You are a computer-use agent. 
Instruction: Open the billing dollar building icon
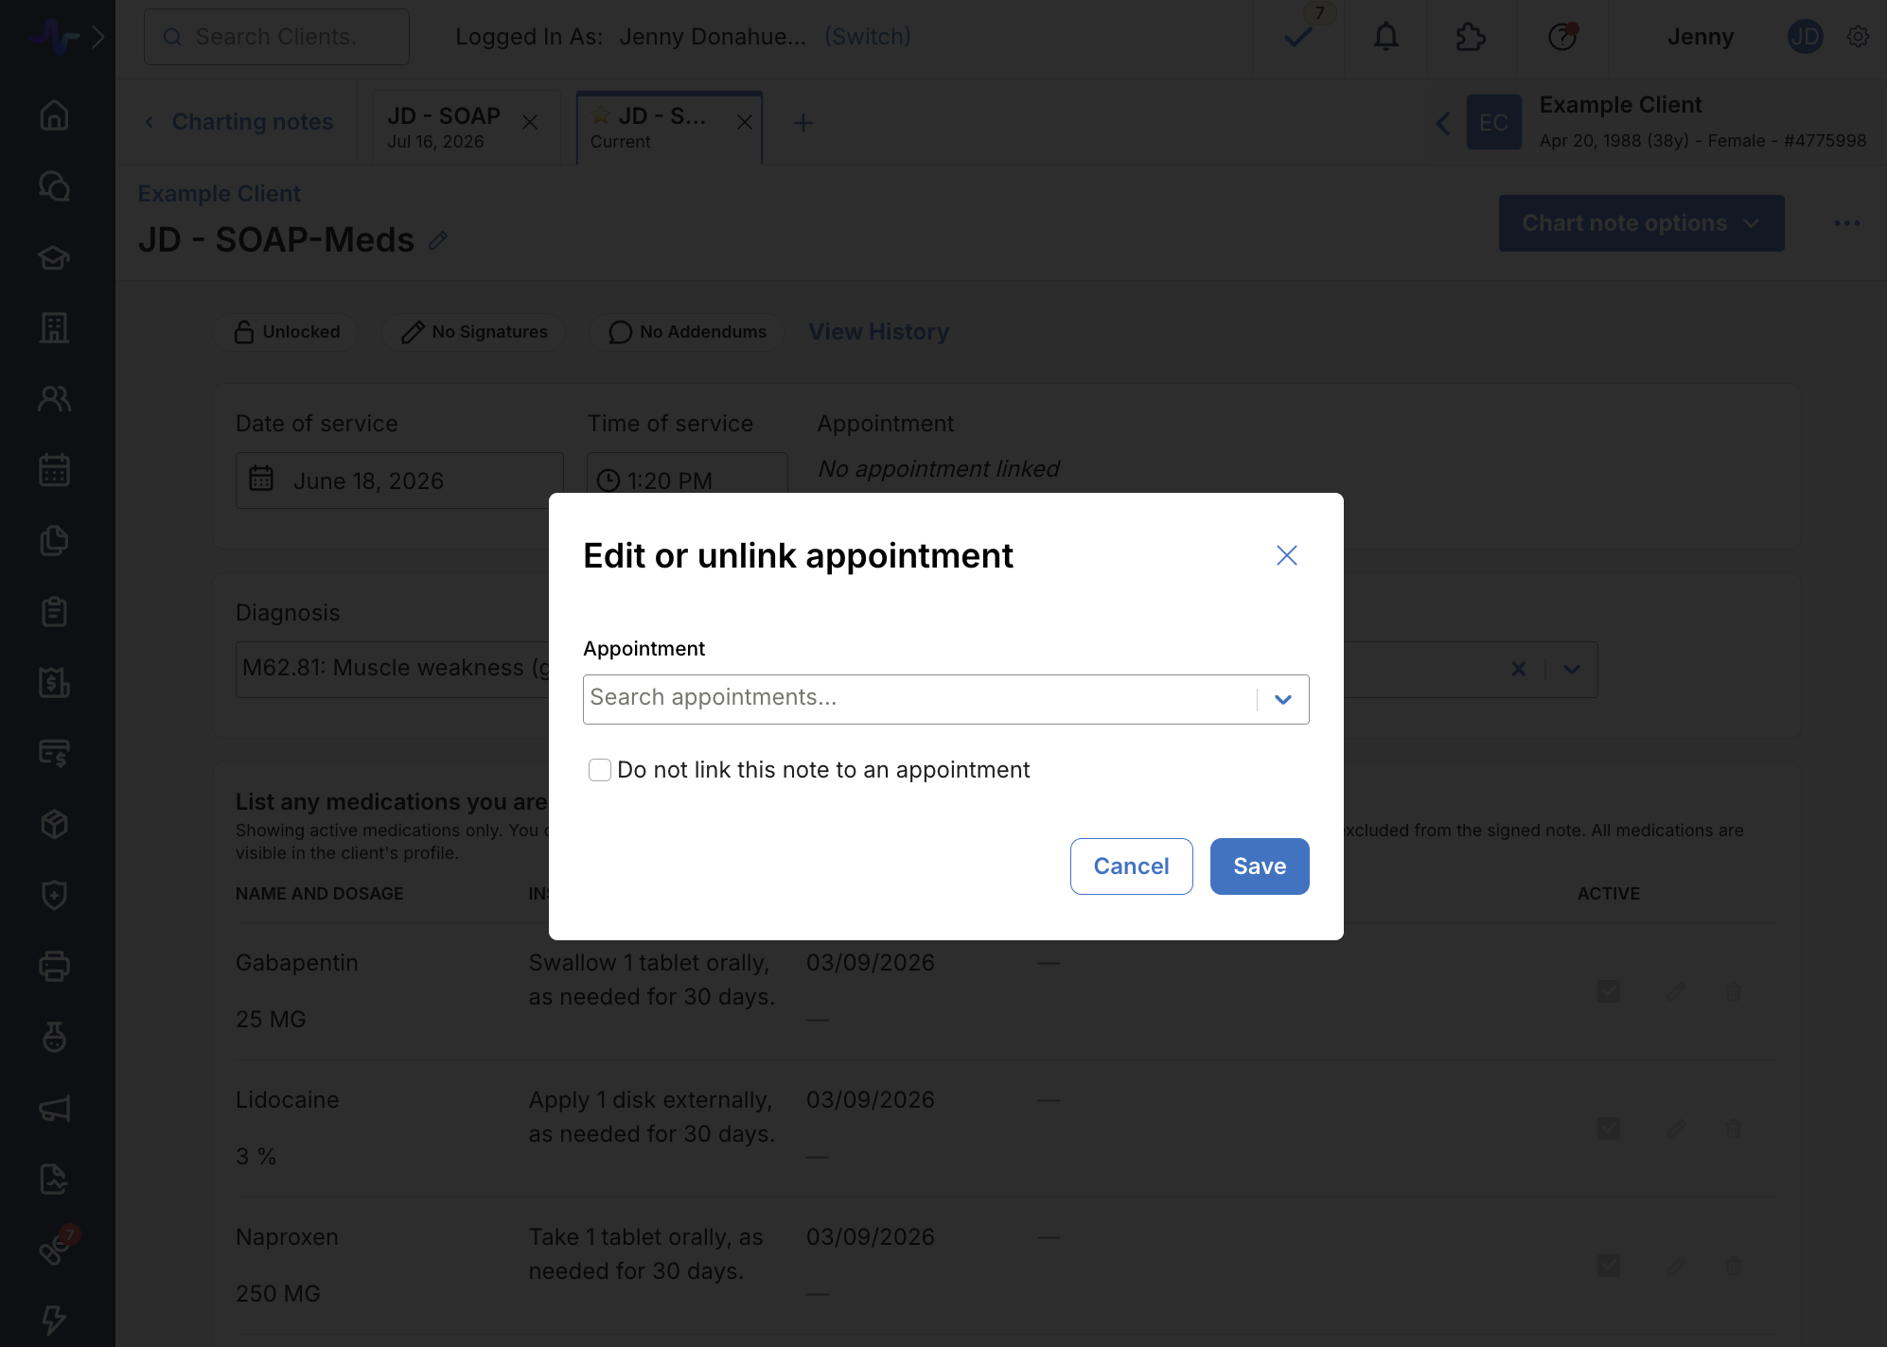coord(54,683)
